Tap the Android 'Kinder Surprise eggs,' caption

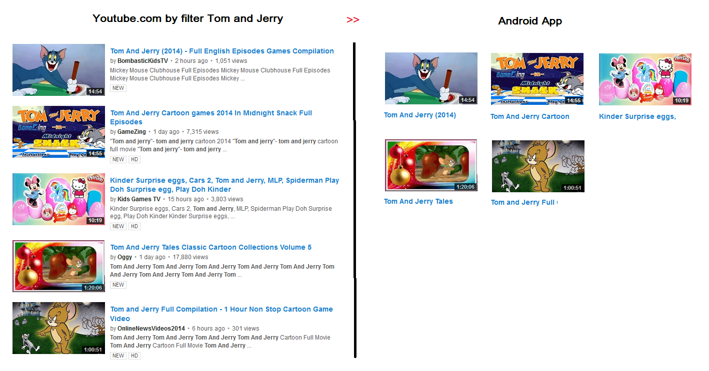click(x=637, y=116)
